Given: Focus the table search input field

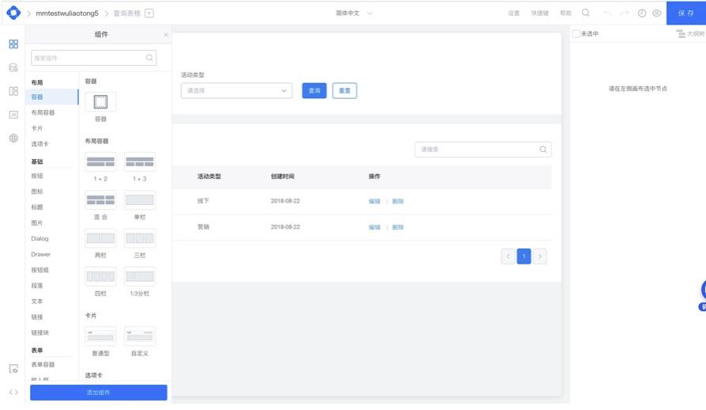Looking at the screenshot, I should tap(483, 149).
